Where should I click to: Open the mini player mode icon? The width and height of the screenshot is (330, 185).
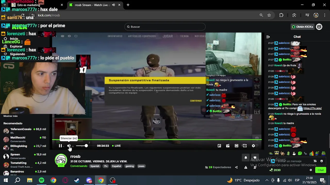(219, 146)
